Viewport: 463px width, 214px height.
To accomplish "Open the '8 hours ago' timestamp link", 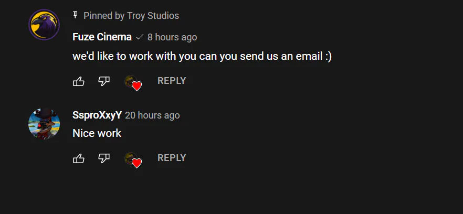I will [172, 37].
